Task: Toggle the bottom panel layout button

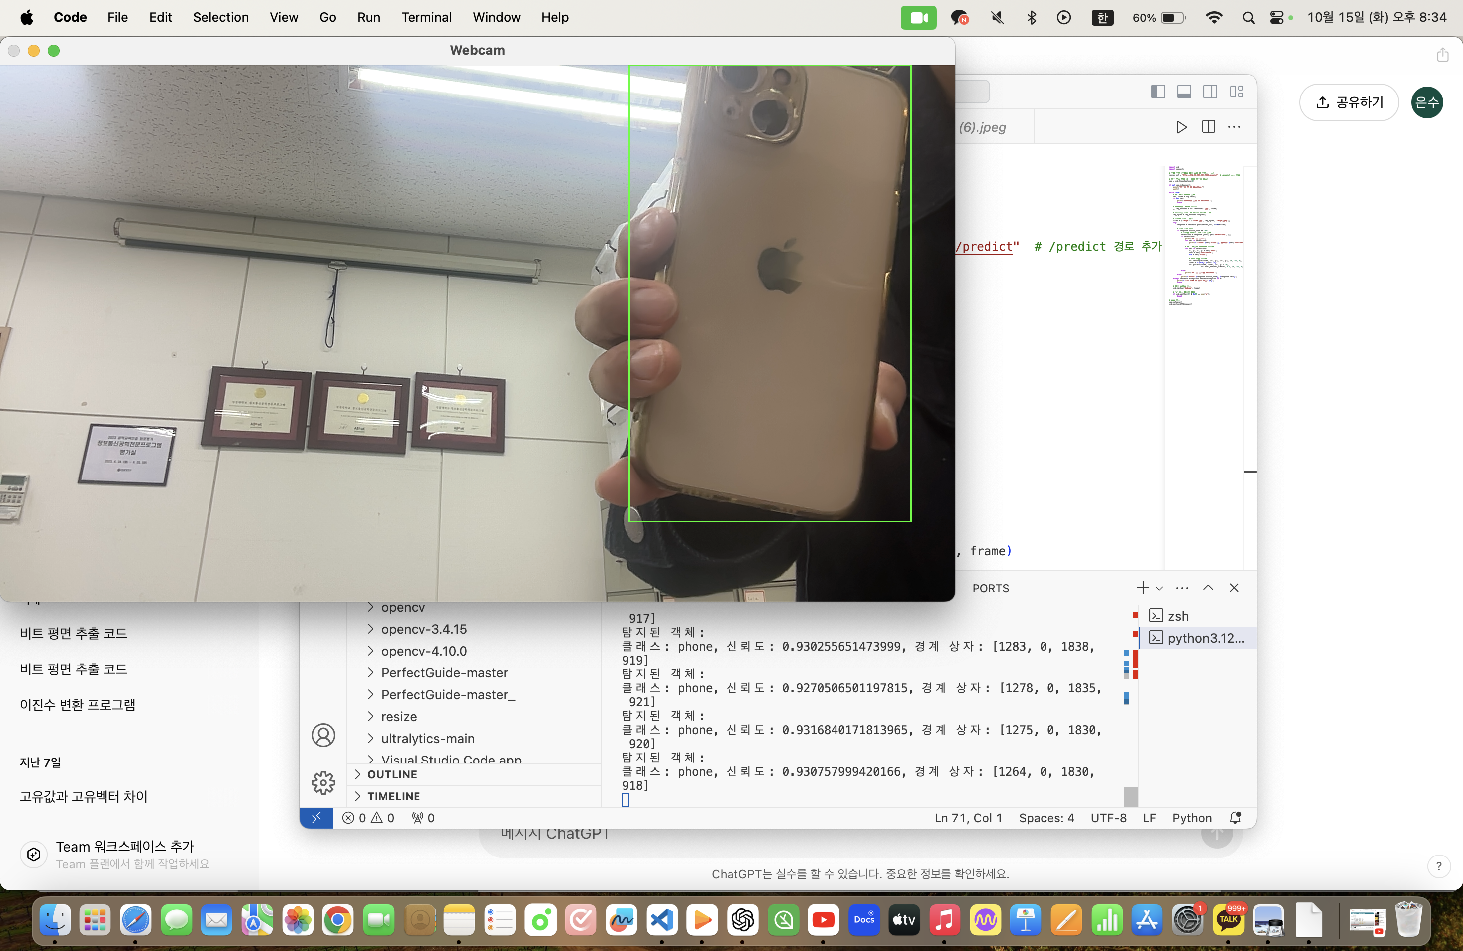Action: click(x=1184, y=92)
